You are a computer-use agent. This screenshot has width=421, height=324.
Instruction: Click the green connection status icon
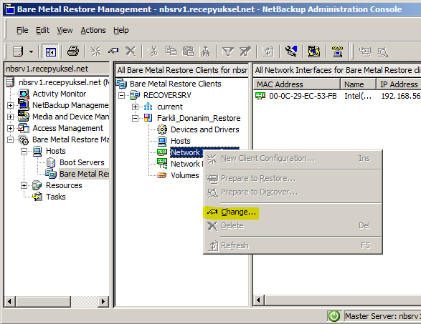pyautogui.click(x=334, y=317)
